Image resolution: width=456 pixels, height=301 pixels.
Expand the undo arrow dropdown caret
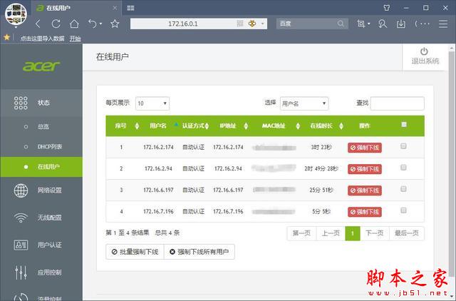(100, 24)
